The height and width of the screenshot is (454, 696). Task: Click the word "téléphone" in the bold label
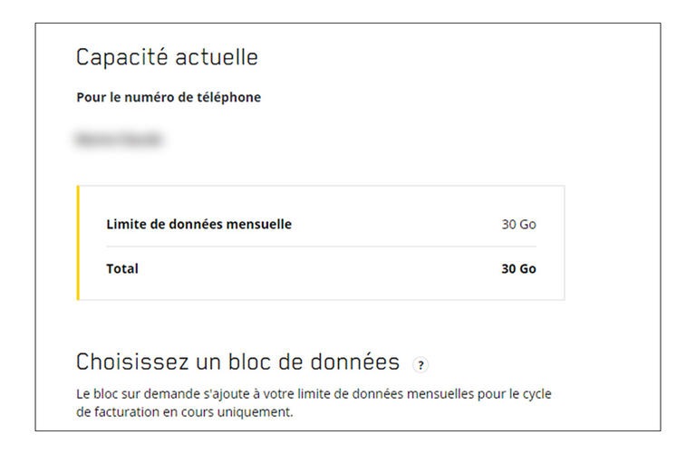[x=228, y=97]
